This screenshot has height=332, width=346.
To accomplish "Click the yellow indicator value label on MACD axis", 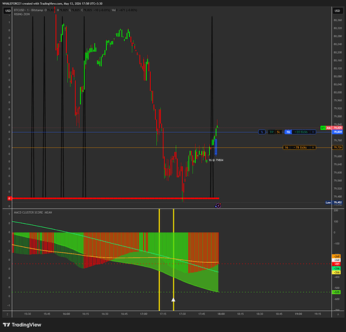I will [x=337, y=272].
